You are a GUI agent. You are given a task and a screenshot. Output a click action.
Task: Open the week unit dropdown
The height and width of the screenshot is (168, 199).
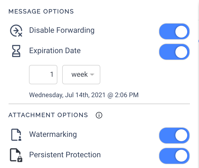pyautogui.click(x=81, y=75)
